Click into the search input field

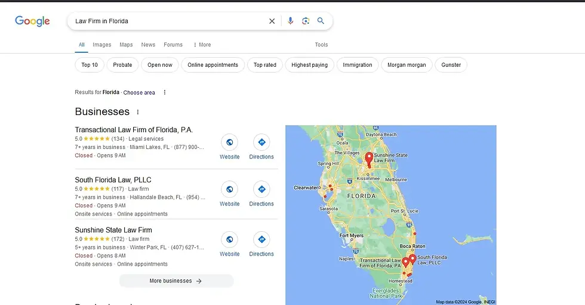point(170,21)
